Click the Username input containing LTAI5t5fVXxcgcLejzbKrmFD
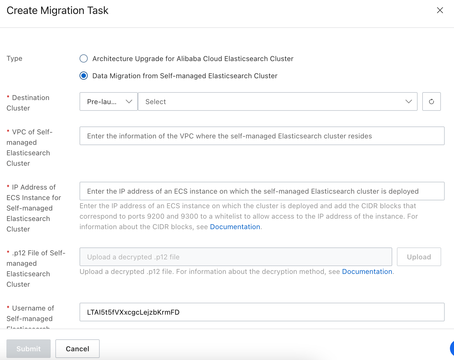This screenshot has height=360, width=454. [x=262, y=312]
